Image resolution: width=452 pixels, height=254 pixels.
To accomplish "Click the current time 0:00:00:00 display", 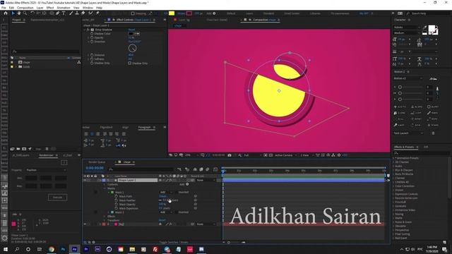I will coord(95,168).
